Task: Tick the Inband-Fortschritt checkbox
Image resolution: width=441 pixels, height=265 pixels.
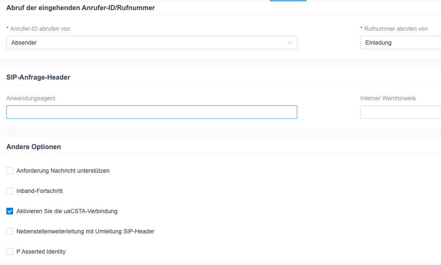Action: point(10,191)
